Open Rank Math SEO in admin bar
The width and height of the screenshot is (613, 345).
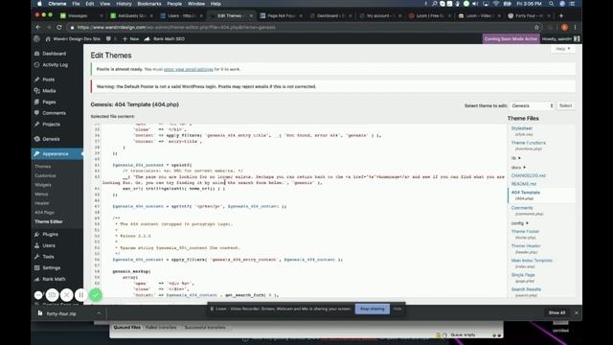click(x=165, y=39)
